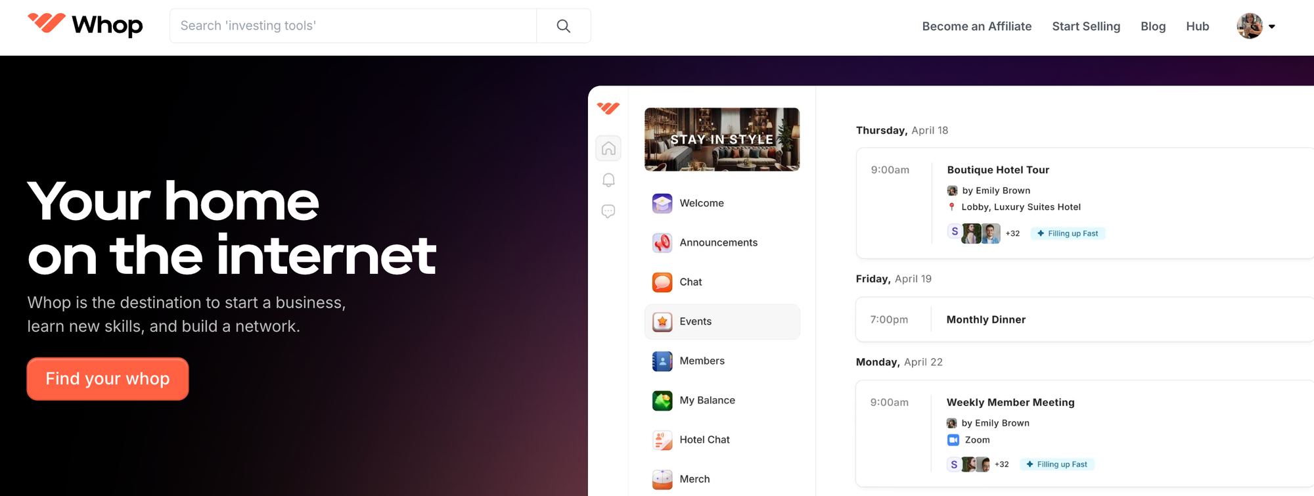Select the Merch menu item
Screen dimensions: 1314x496
point(722,479)
